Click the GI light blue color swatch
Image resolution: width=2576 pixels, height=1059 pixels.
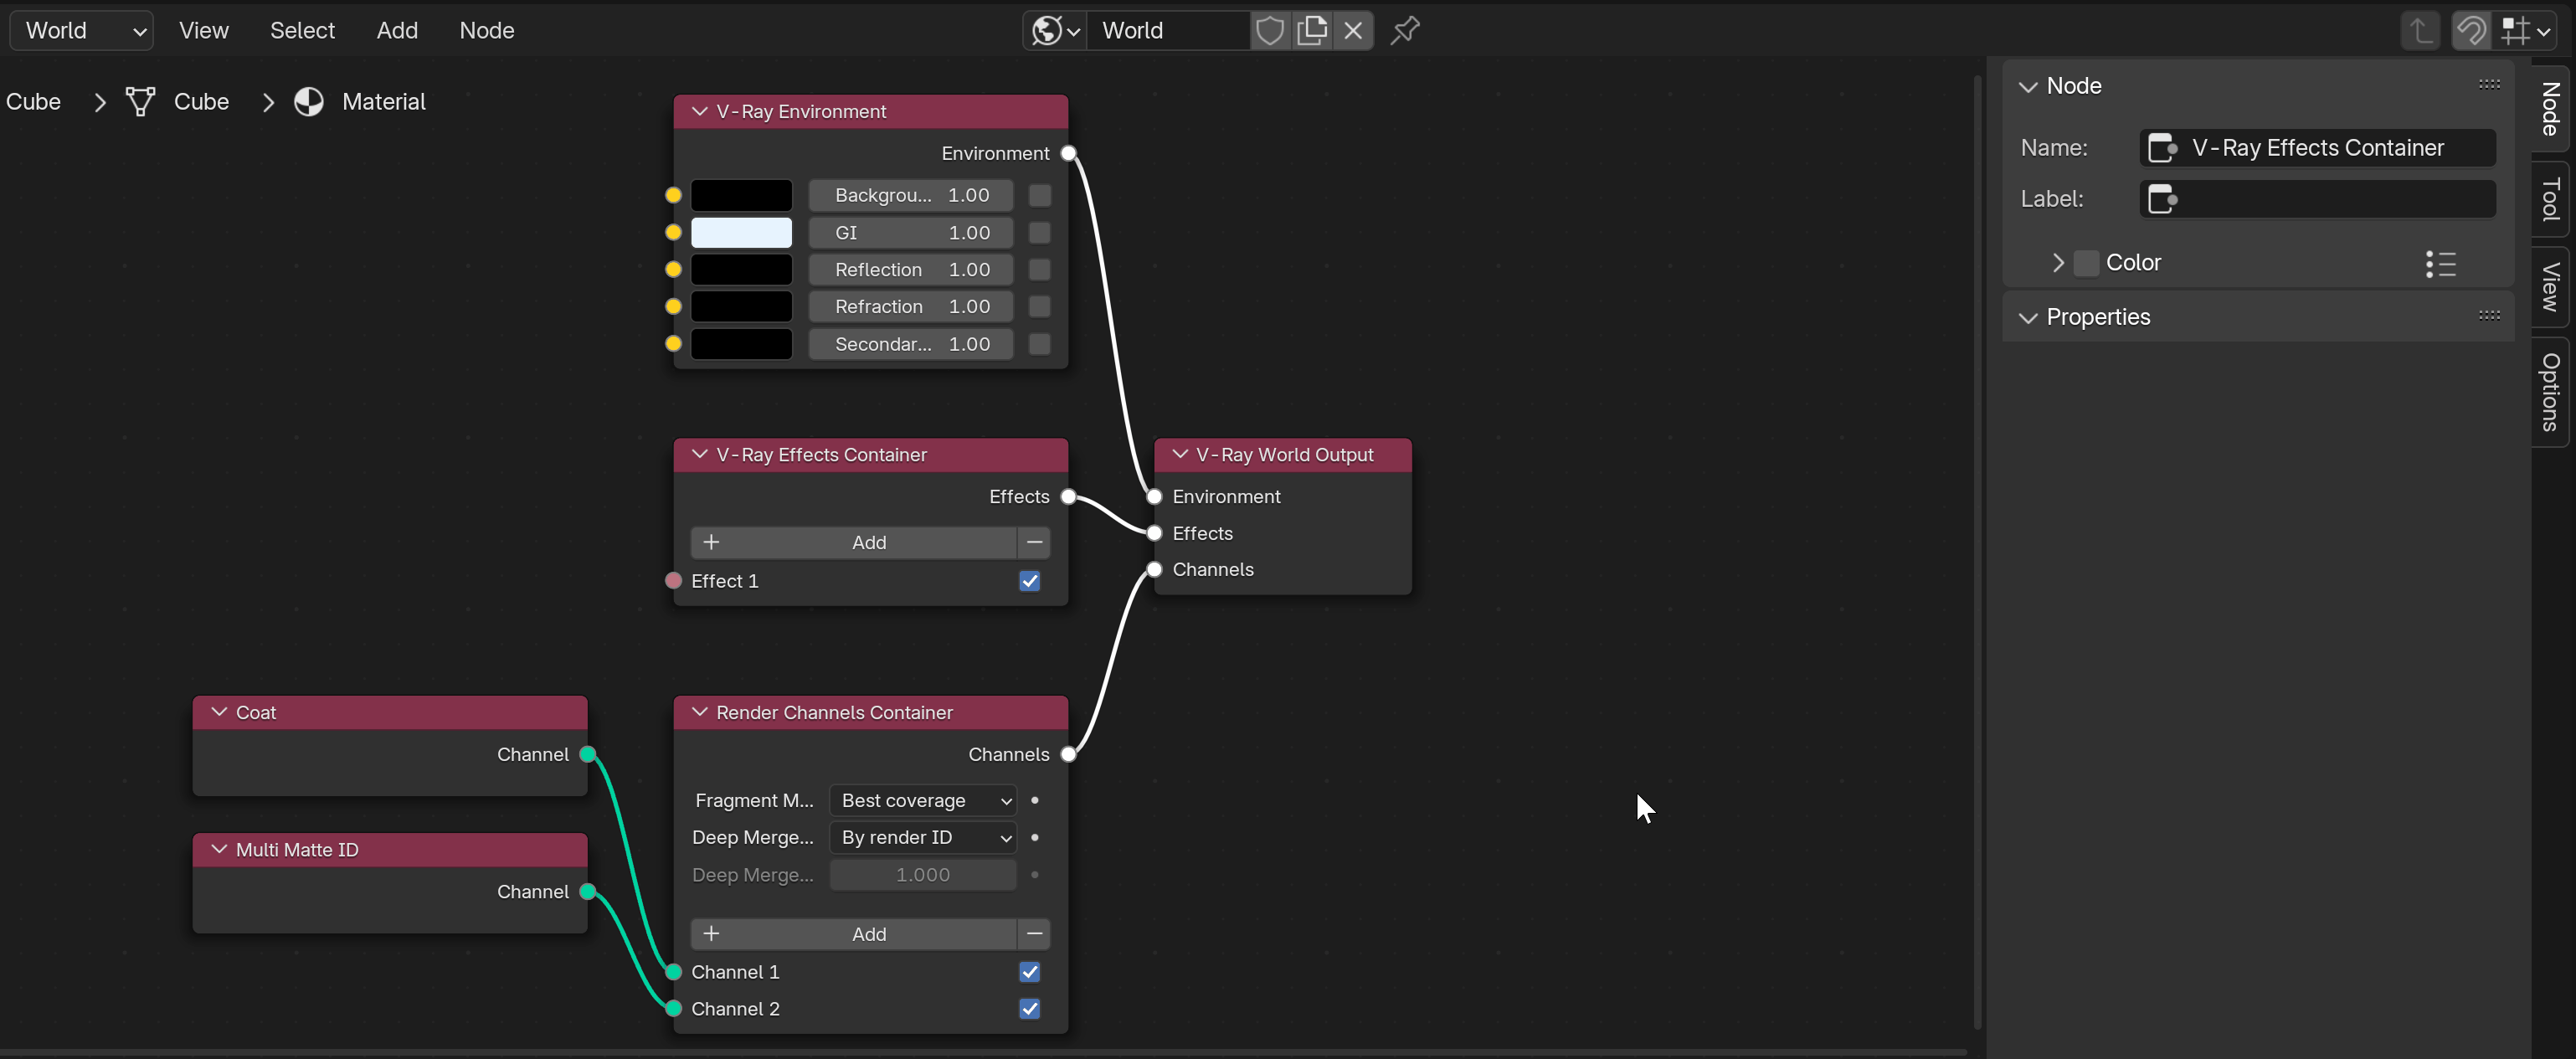[x=741, y=233]
